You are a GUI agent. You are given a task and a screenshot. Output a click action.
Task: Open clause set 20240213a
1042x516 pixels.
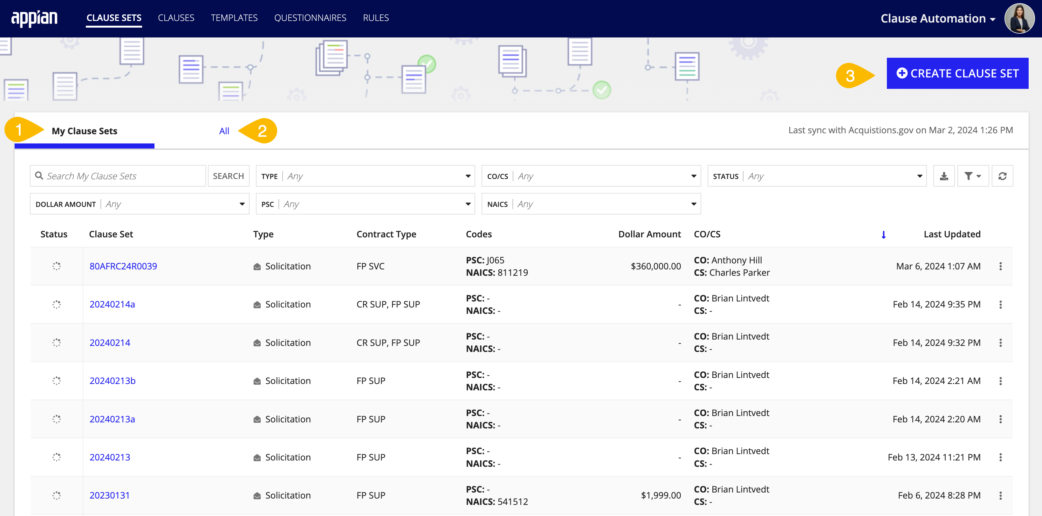[x=113, y=419]
